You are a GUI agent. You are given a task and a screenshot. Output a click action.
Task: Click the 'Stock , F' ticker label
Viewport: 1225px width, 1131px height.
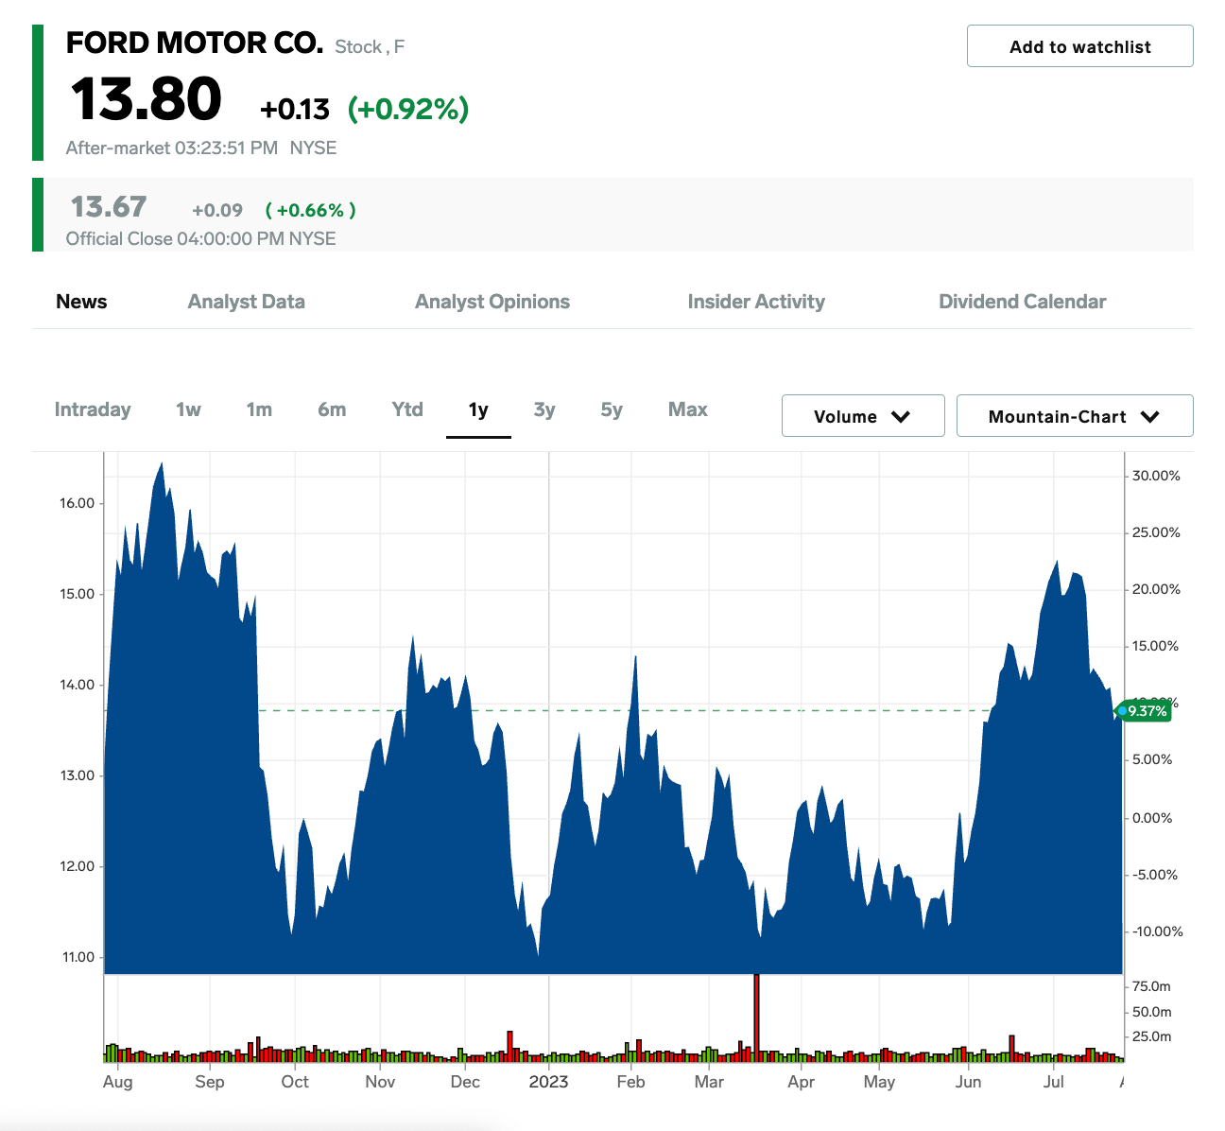click(370, 46)
